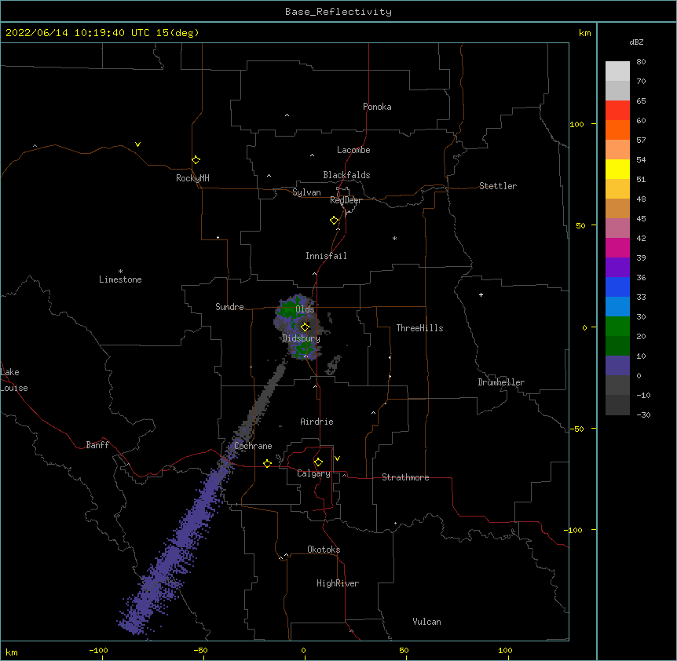Click the Base_Reflectivity title
Image resolution: width=677 pixels, height=661 pixels.
[338, 12]
